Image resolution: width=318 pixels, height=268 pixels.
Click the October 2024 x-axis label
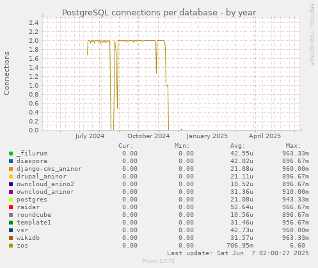[x=148, y=136]
